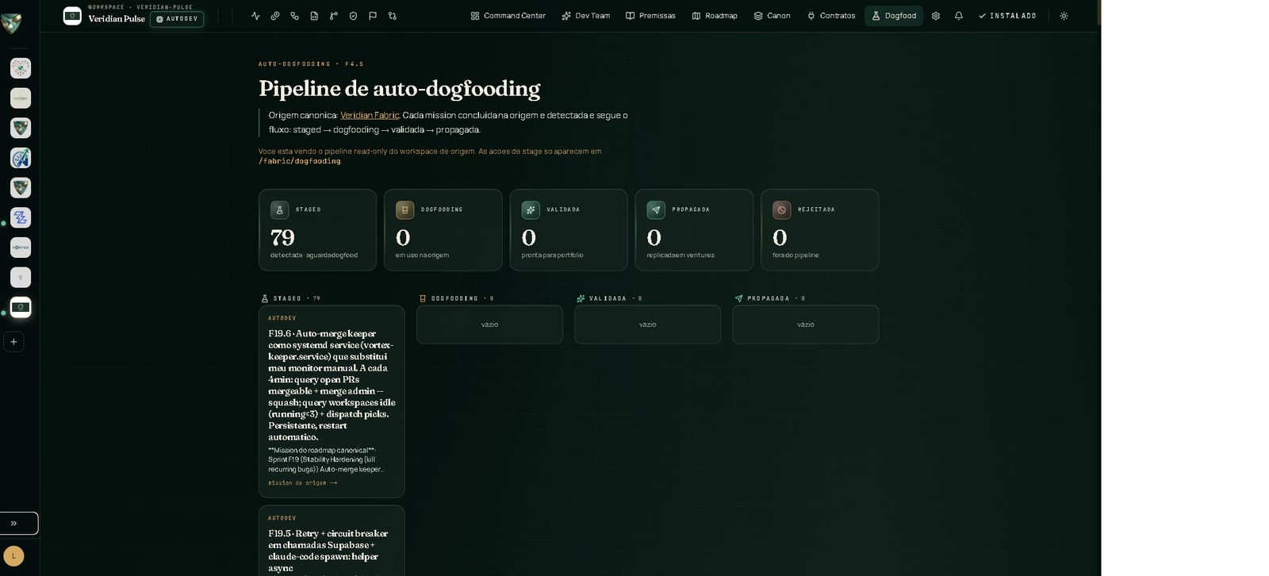Image resolution: width=1269 pixels, height=576 pixels.
Task: Open user avatar L at bottom left
Action: [x=13, y=555]
